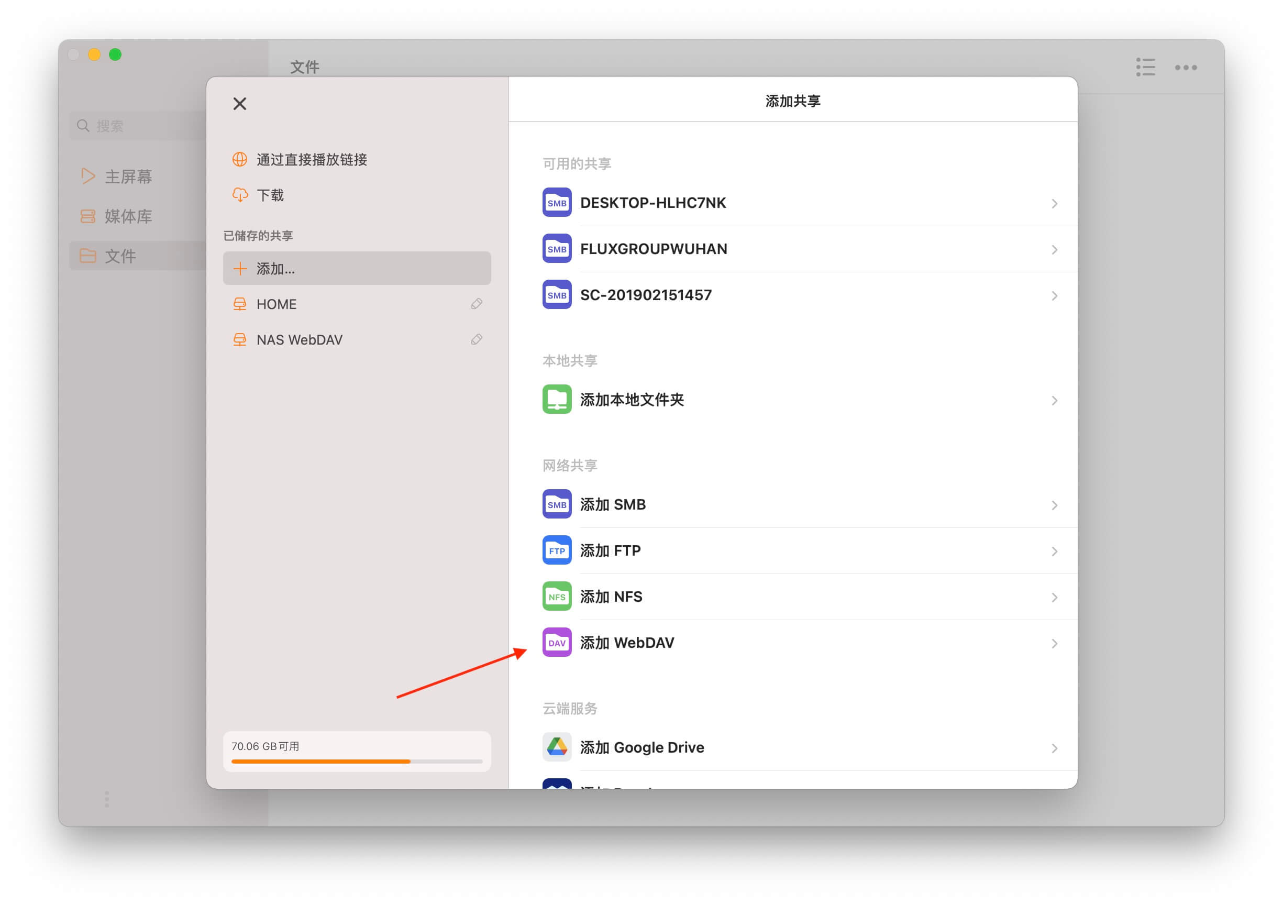Click the list view icon in toolbar

coord(1145,67)
